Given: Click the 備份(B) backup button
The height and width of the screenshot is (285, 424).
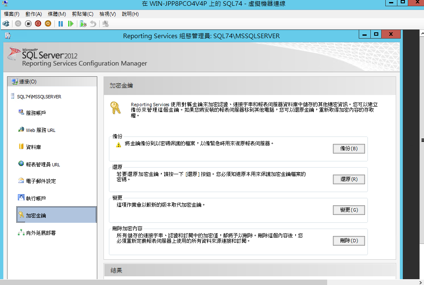Looking at the screenshot, I should tap(349, 149).
